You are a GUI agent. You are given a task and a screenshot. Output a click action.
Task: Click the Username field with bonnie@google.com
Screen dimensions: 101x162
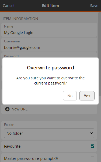[49, 45]
